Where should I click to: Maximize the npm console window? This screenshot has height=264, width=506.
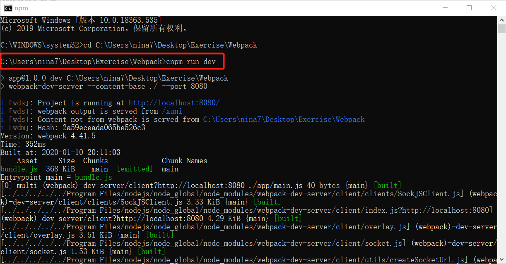click(469, 8)
